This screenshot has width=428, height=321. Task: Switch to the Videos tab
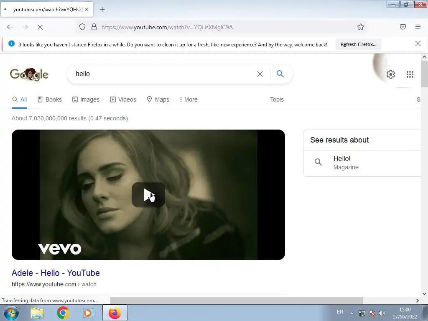coord(123,99)
